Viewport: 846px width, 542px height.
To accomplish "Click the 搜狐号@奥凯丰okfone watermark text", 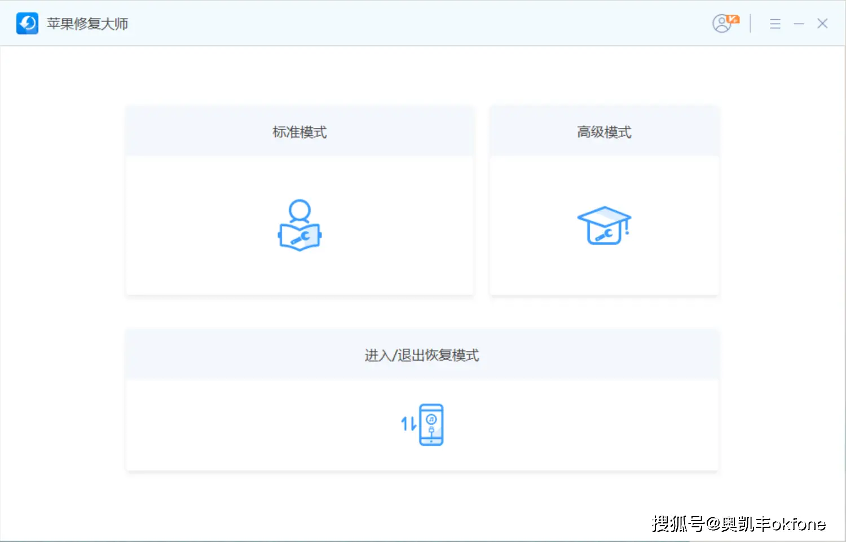I will pos(739,523).
